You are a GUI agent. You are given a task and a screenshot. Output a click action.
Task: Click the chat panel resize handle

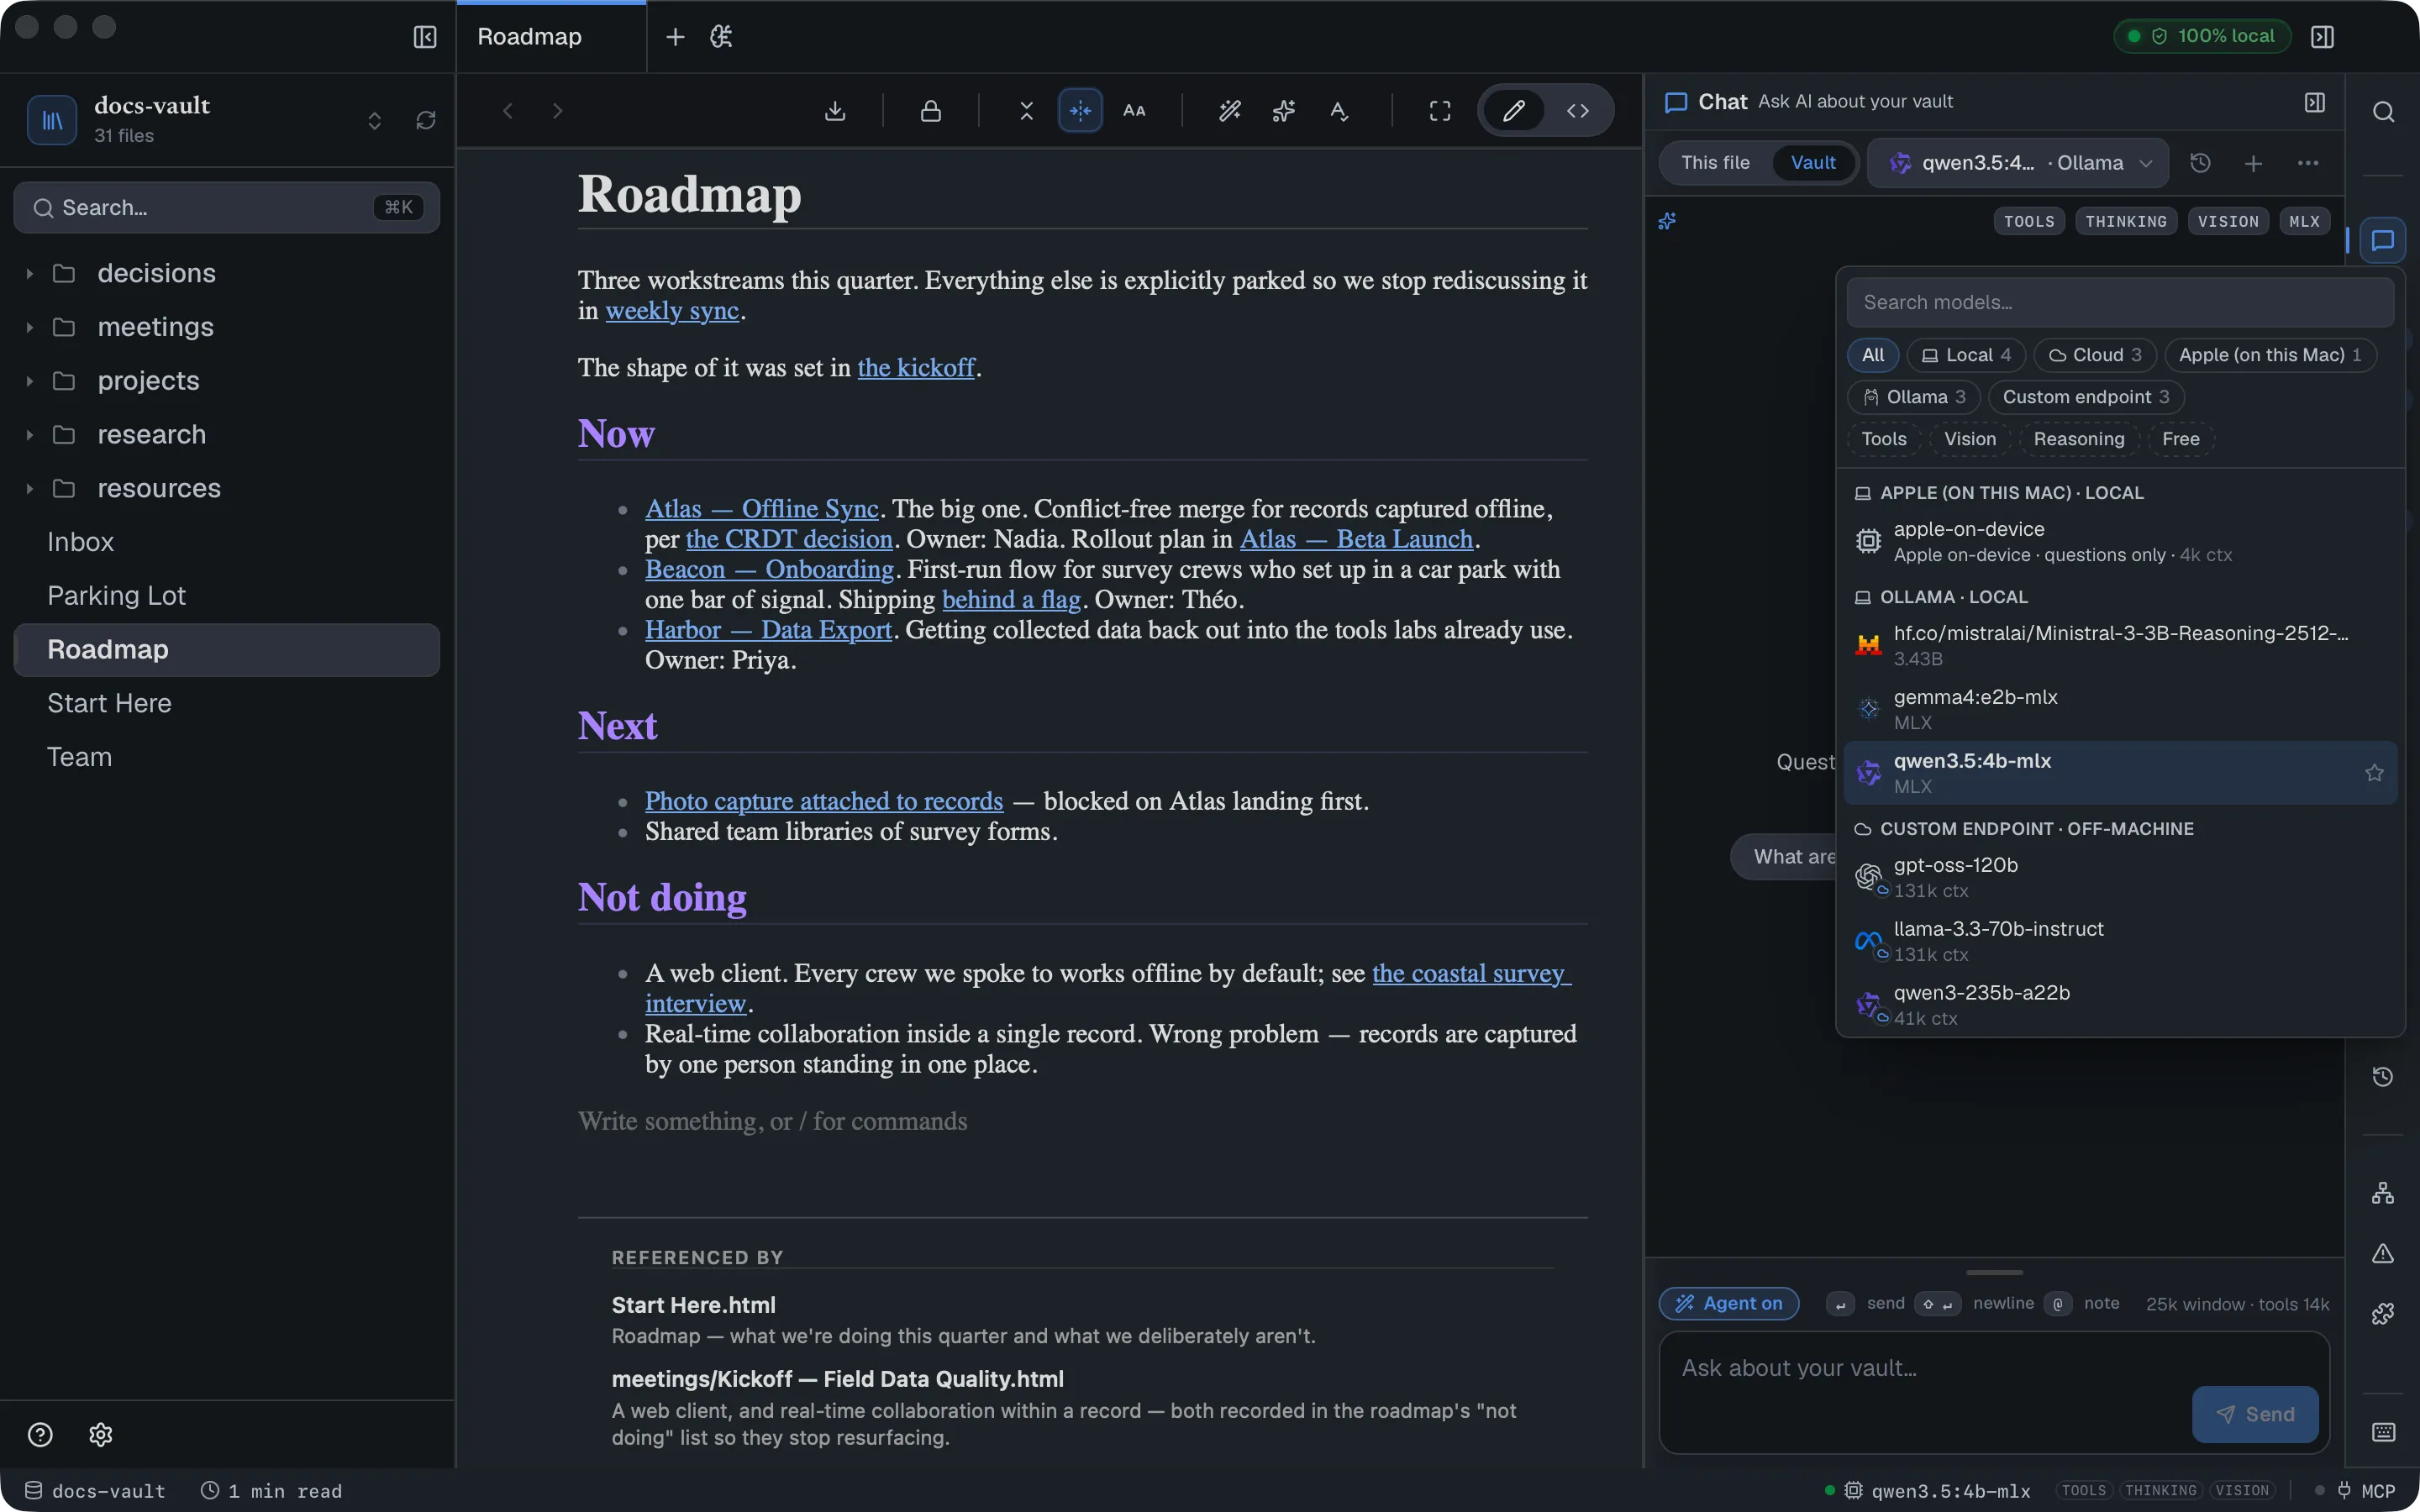tap(1994, 1272)
